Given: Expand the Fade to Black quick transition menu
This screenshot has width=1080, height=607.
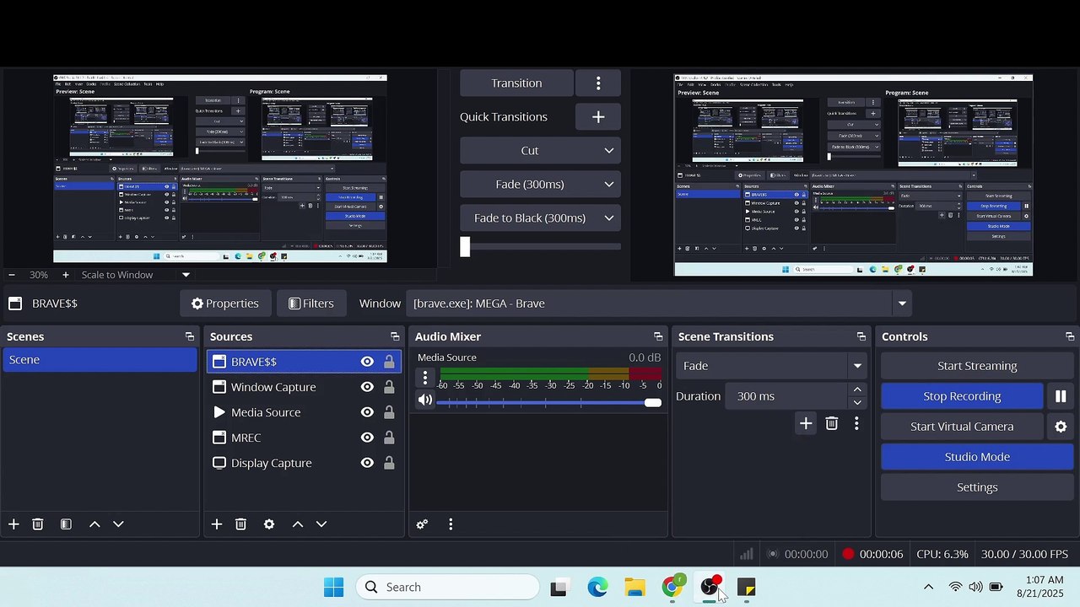Looking at the screenshot, I should click(608, 218).
